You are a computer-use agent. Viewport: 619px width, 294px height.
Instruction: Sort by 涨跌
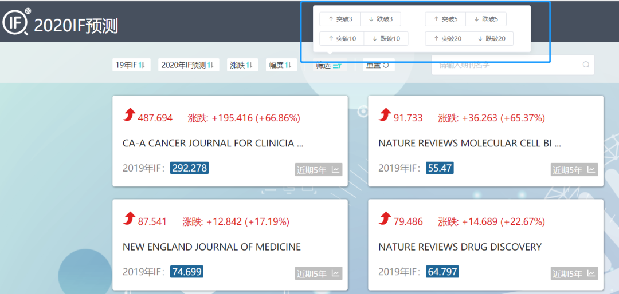point(242,65)
